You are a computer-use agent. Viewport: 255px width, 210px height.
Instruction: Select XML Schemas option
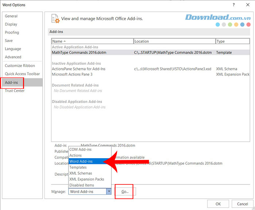tap(81, 173)
